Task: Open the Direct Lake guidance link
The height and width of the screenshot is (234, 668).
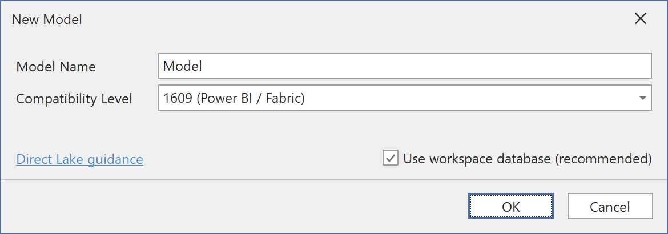Action: coord(80,159)
